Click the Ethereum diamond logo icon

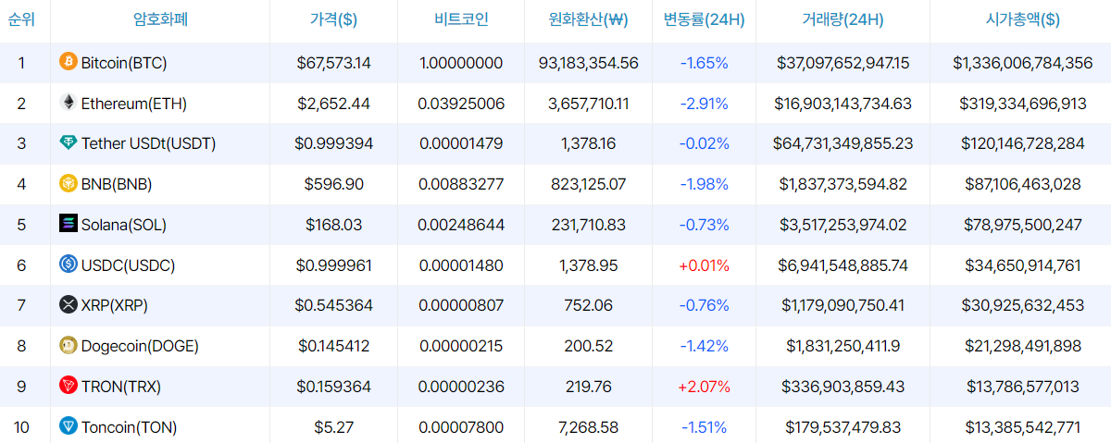68,103
